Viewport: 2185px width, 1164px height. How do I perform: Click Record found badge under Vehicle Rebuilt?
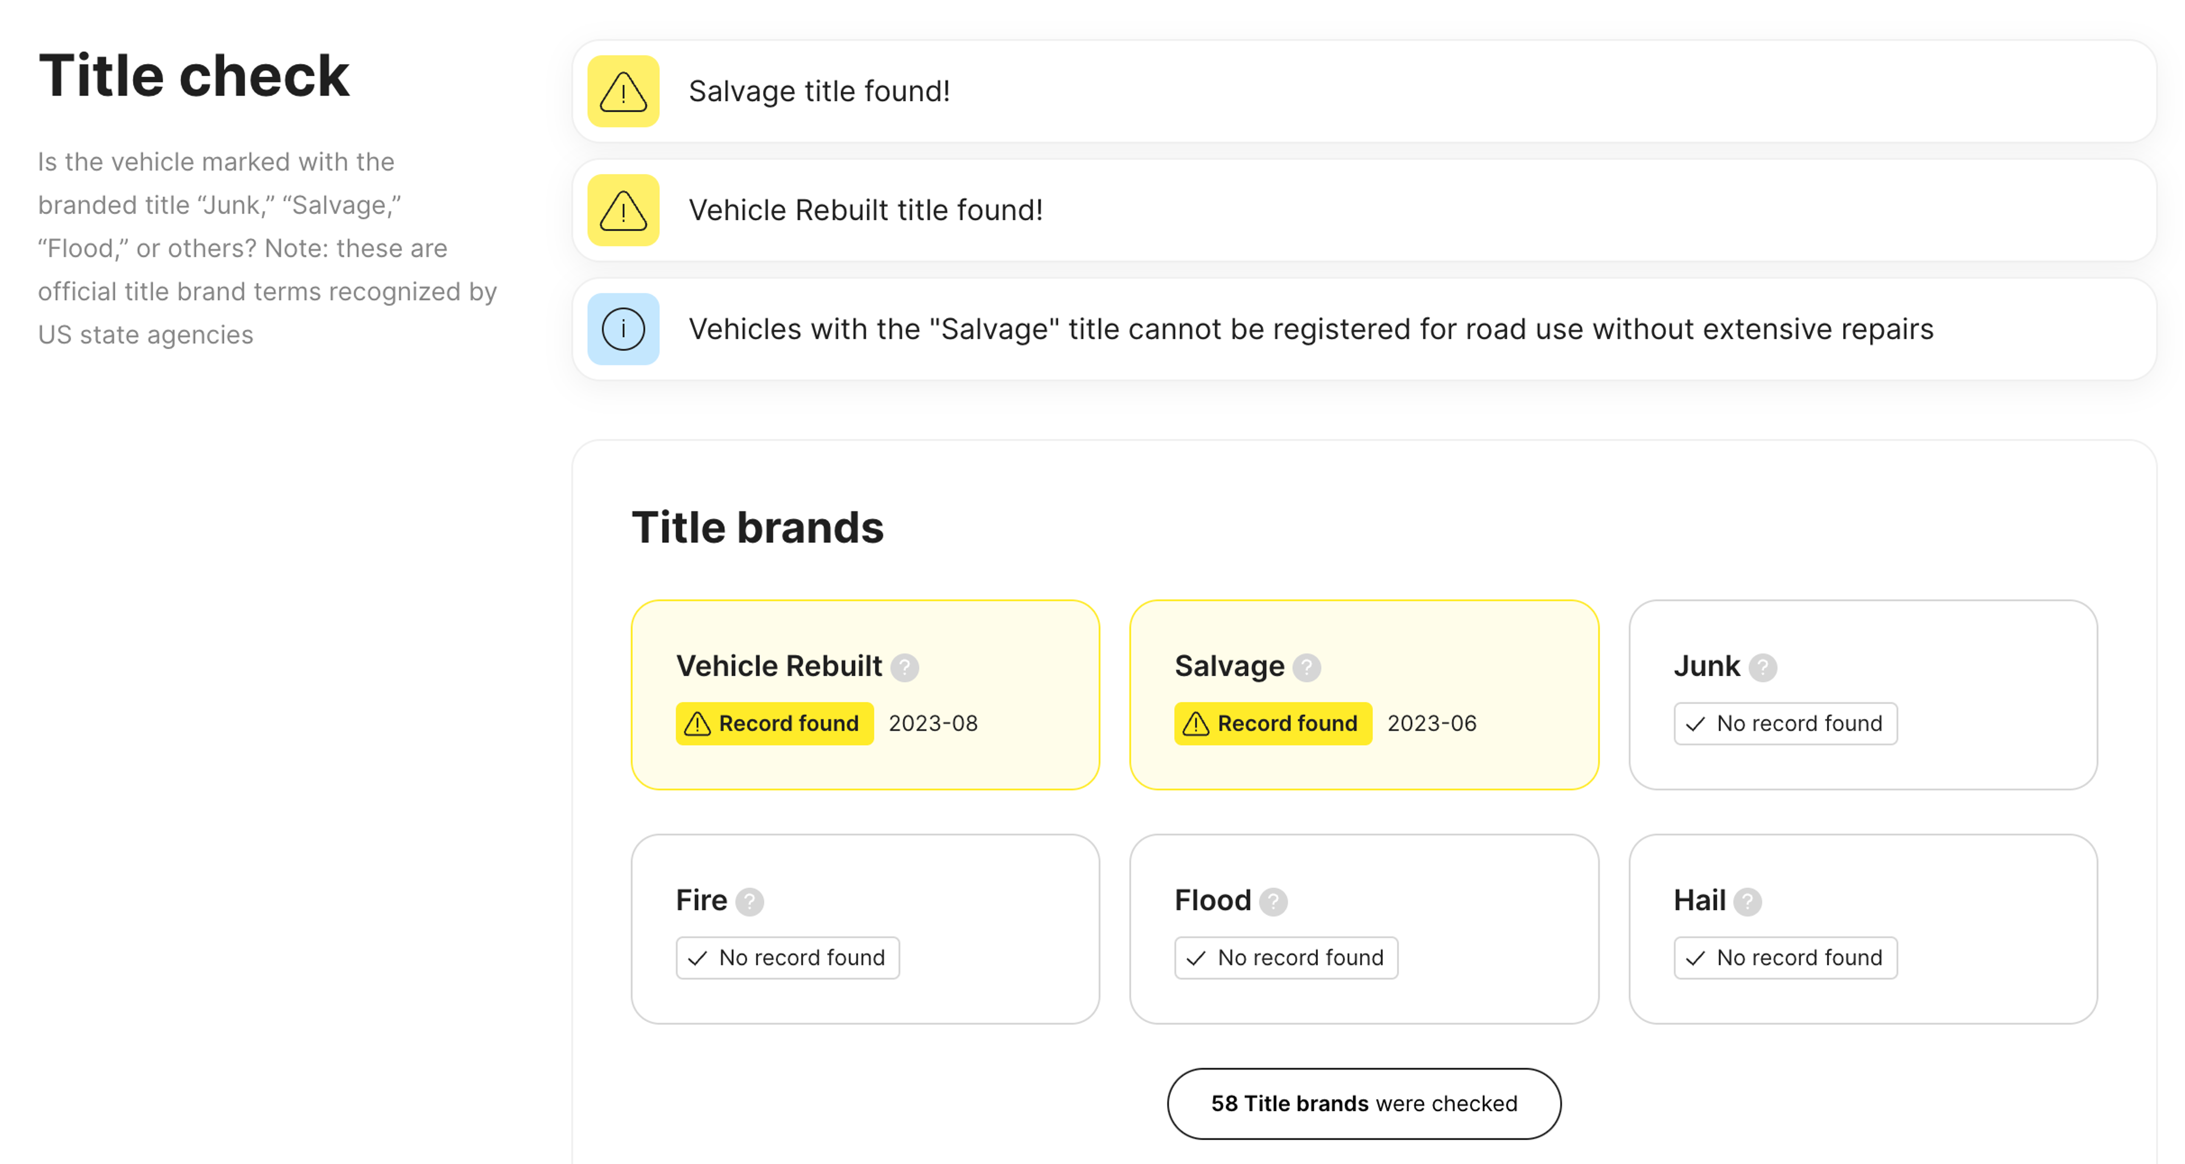774,723
